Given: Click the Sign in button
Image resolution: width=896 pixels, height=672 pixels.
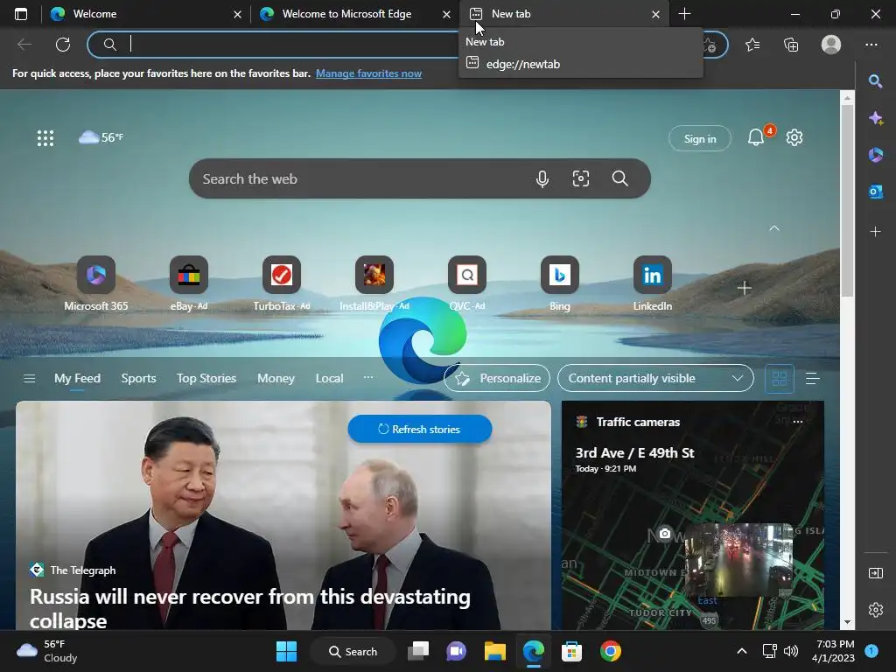Looking at the screenshot, I should coord(699,139).
